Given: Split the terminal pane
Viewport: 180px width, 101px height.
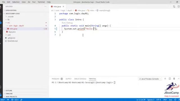Looking at the screenshot, I should (x=170, y=79).
